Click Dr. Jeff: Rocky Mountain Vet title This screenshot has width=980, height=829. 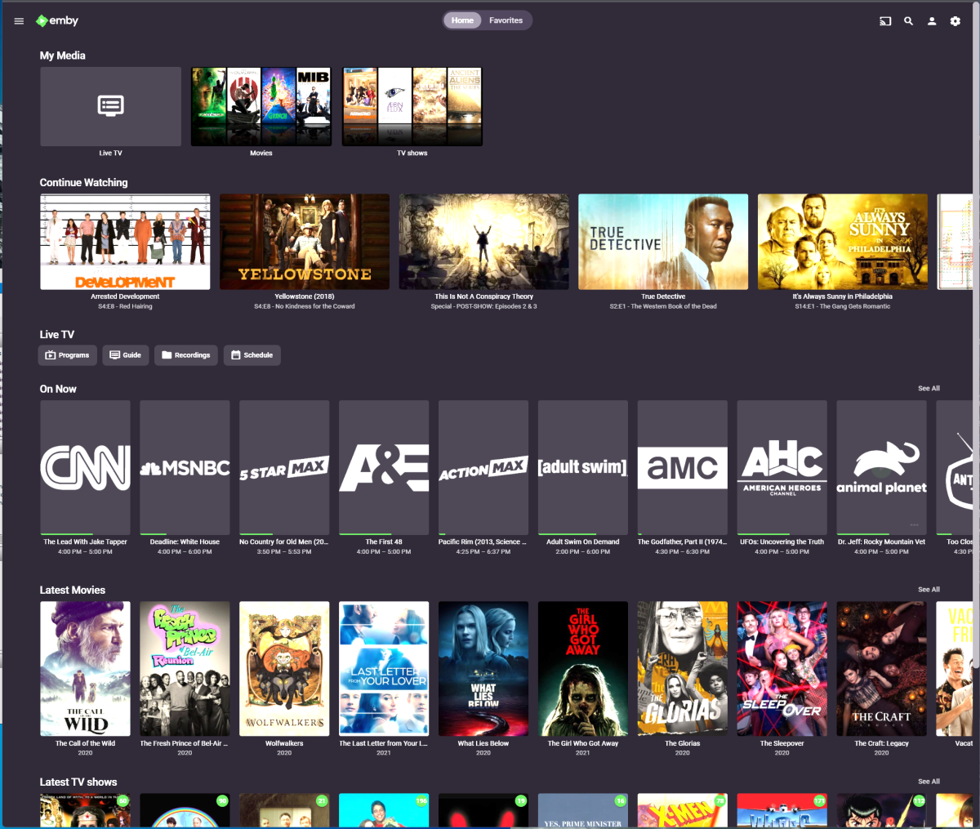pos(882,542)
